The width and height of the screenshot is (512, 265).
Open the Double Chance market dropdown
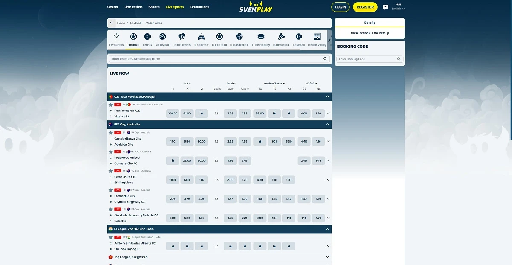point(274,84)
